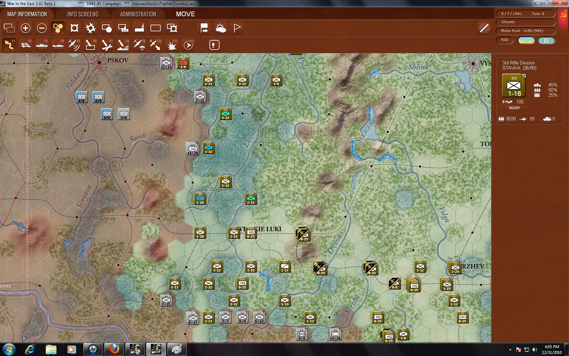Click the rectangle with bar chart icon
This screenshot has width=569, height=356.
pos(123,28)
